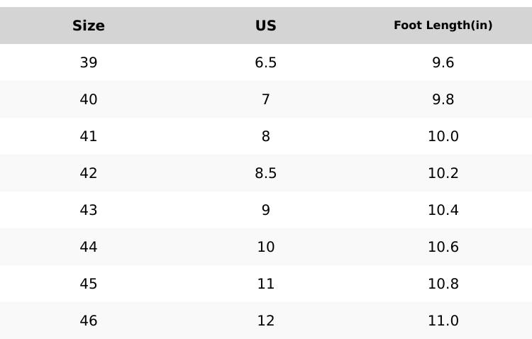Viewport: 532px width, 339px height.
Task: Click the US column header
Action: pyautogui.click(x=266, y=26)
